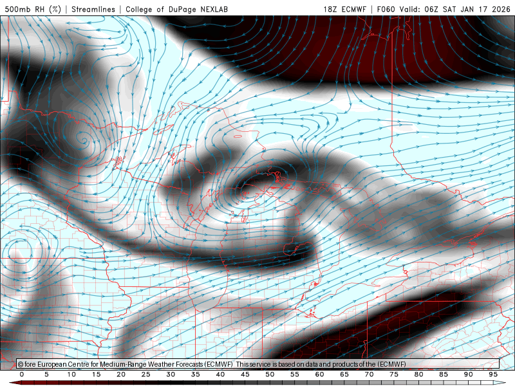Select the 'Streamlines' label in header

pyautogui.click(x=93, y=9)
